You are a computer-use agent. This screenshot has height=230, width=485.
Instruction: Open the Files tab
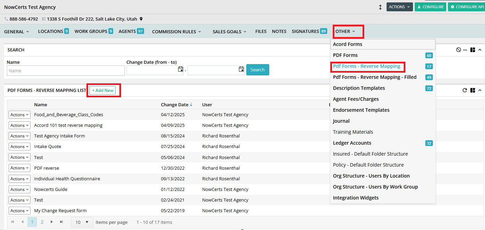[x=261, y=31]
